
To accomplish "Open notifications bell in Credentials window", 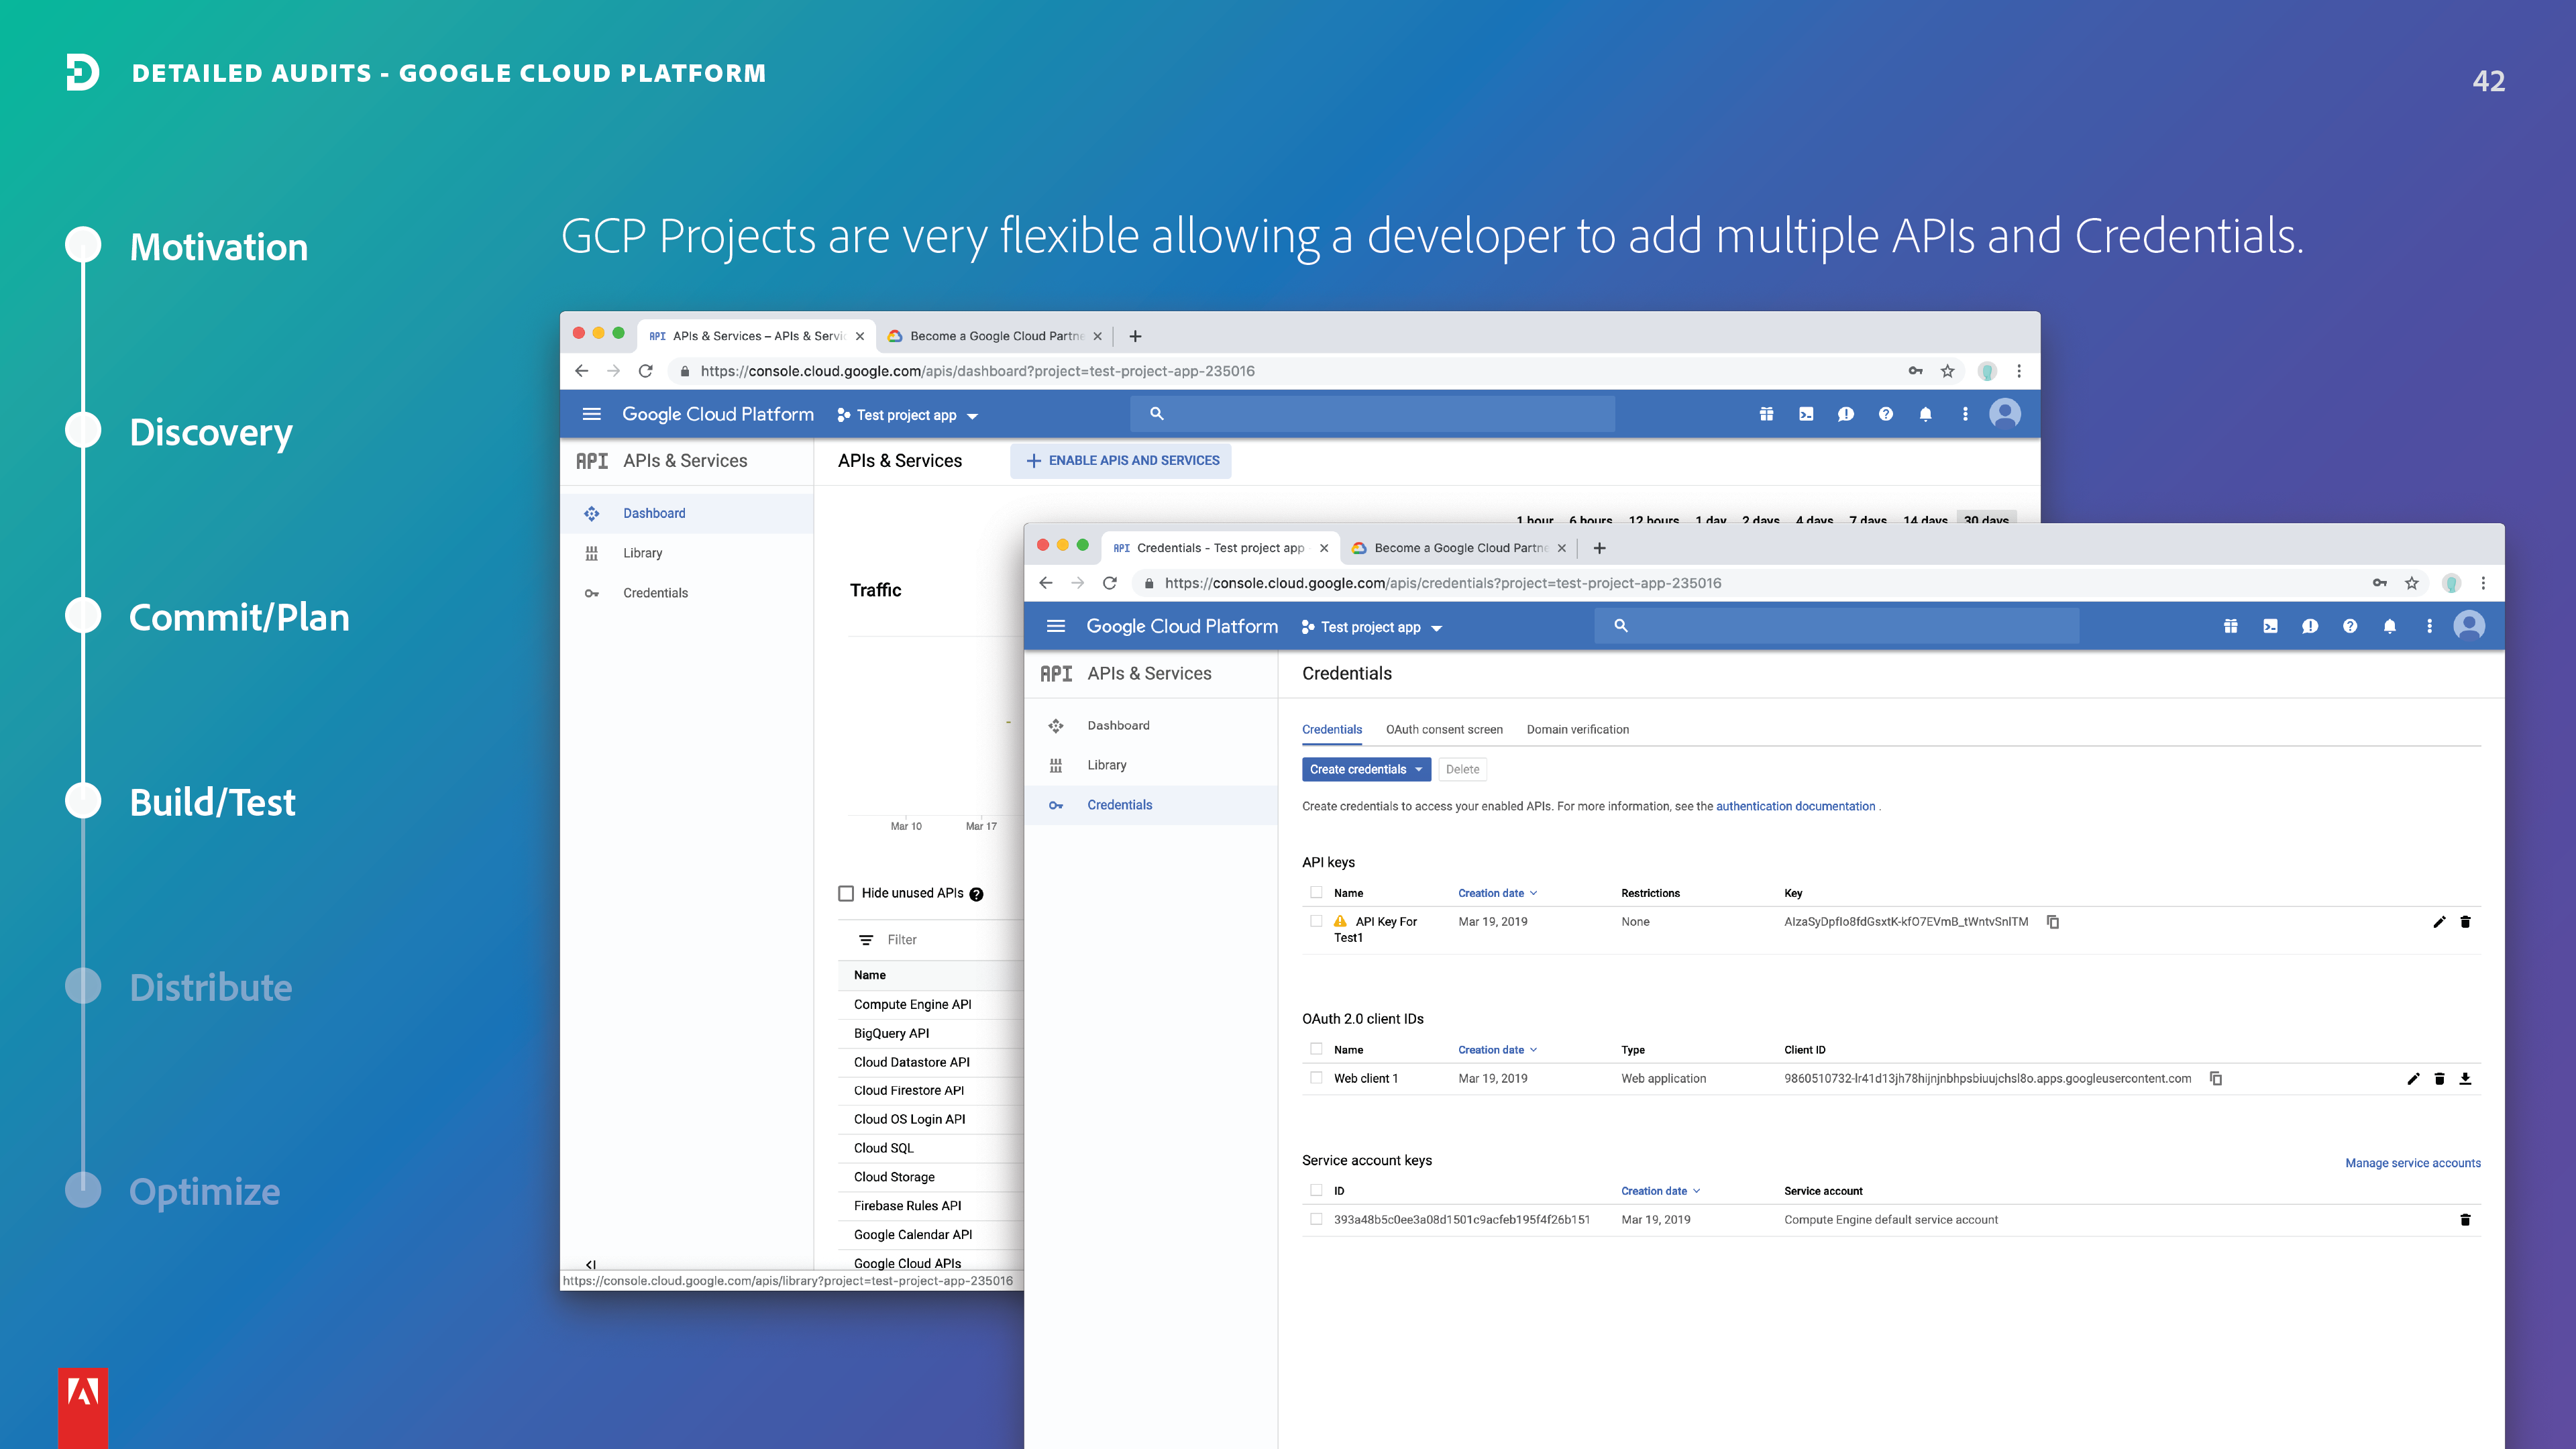I will 2390,626.
